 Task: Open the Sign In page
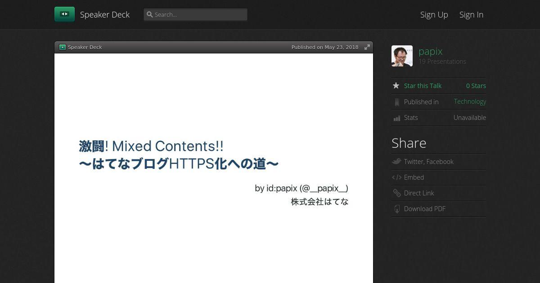point(471,14)
